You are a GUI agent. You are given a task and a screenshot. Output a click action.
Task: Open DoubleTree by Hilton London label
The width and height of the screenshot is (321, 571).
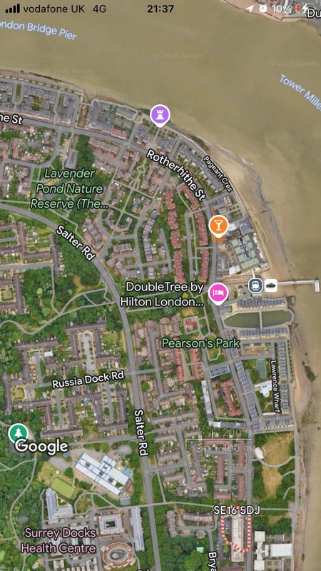tap(162, 294)
